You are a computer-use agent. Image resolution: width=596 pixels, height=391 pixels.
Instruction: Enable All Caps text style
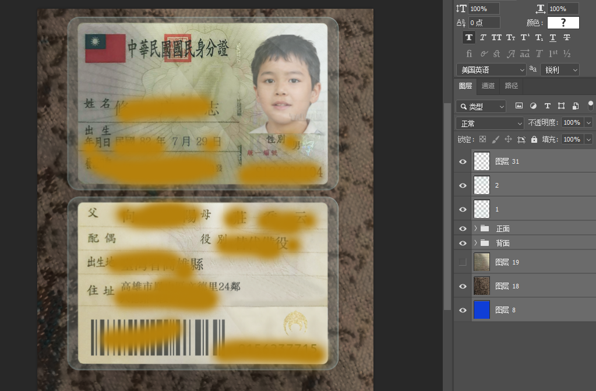(x=496, y=37)
